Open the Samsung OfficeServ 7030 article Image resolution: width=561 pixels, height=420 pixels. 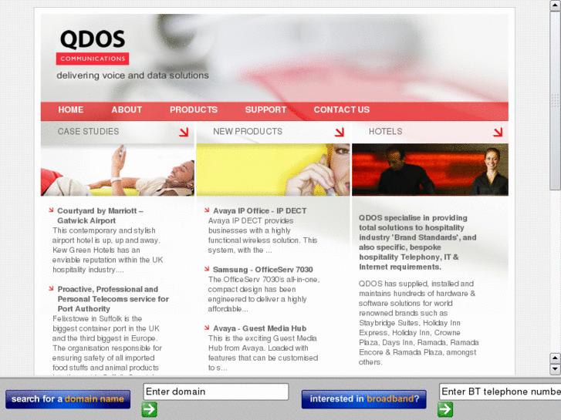click(x=263, y=270)
